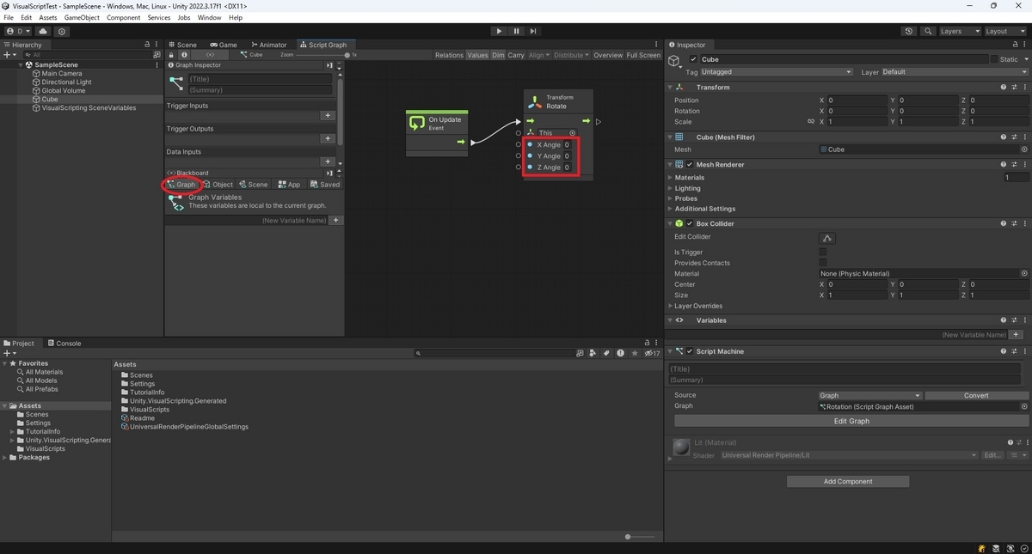Viewport: 1032px width, 554px height.
Task: Toggle constrained proportions link icon for Scale
Action: tap(810, 122)
